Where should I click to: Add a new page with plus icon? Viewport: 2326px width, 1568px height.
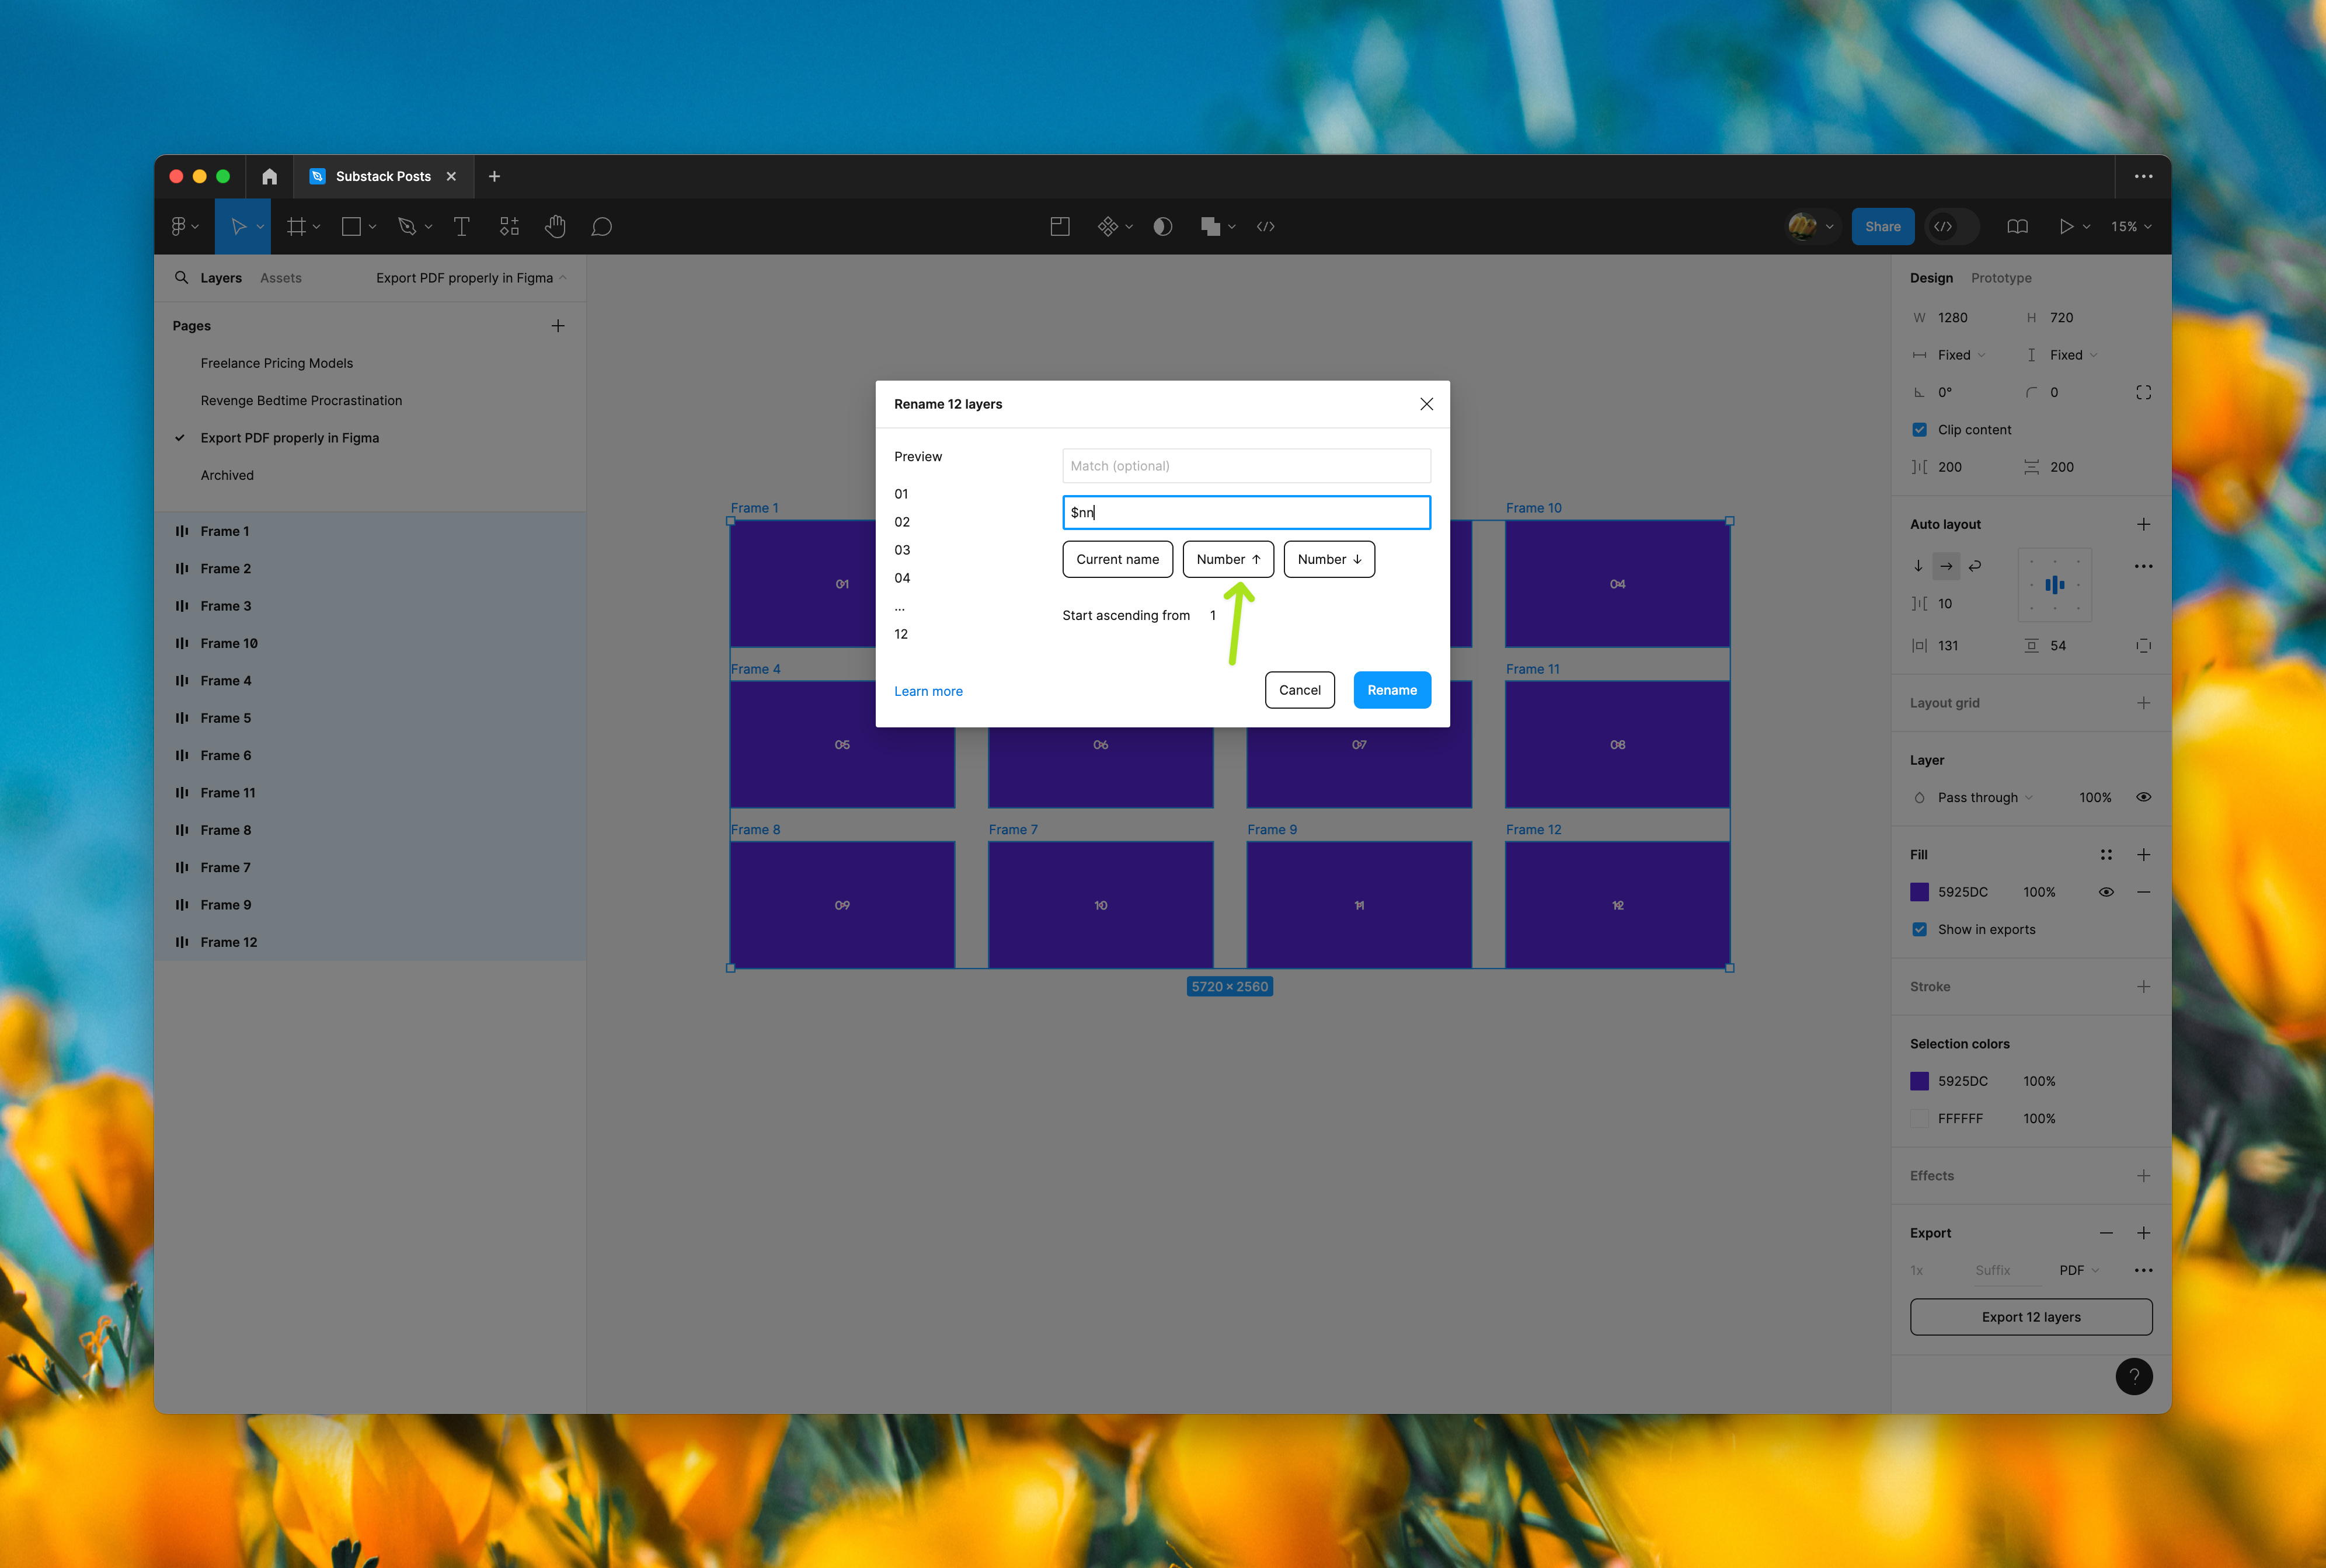click(558, 326)
